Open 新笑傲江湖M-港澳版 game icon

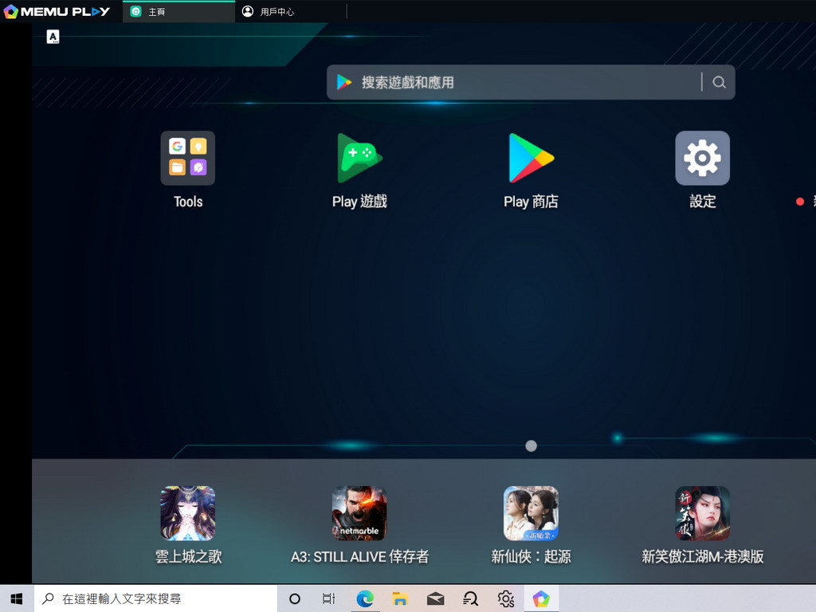[703, 514]
